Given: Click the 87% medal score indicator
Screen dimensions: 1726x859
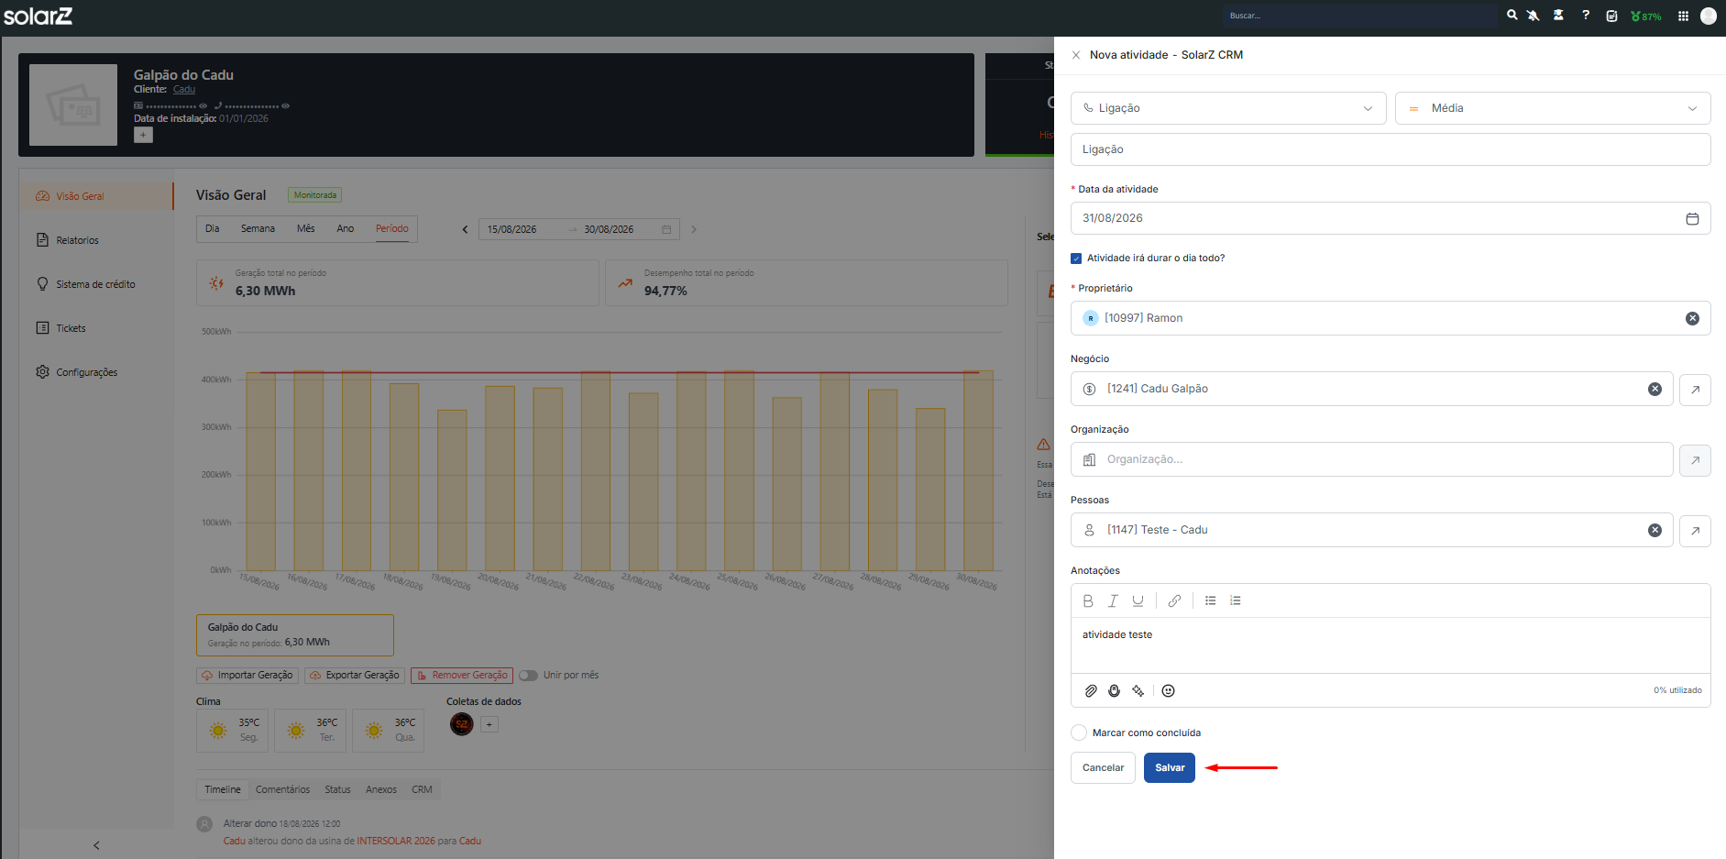Looking at the screenshot, I should click(x=1646, y=17).
